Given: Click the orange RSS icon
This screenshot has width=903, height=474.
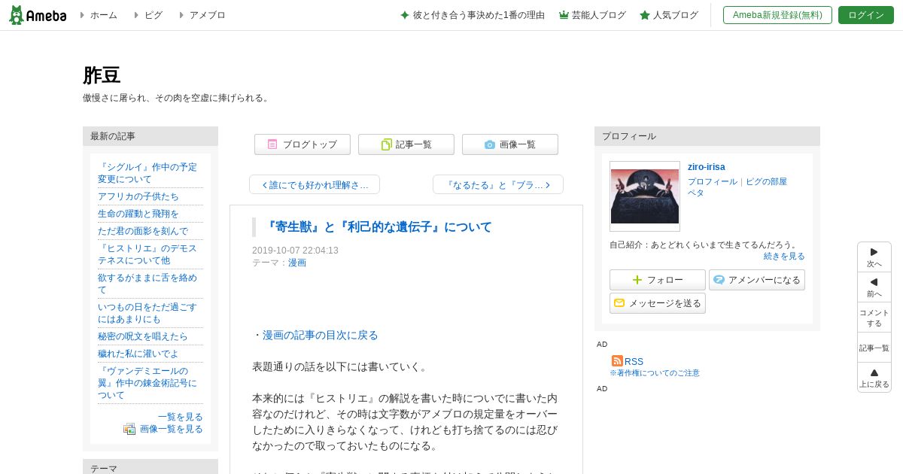Looking at the screenshot, I should click(617, 361).
